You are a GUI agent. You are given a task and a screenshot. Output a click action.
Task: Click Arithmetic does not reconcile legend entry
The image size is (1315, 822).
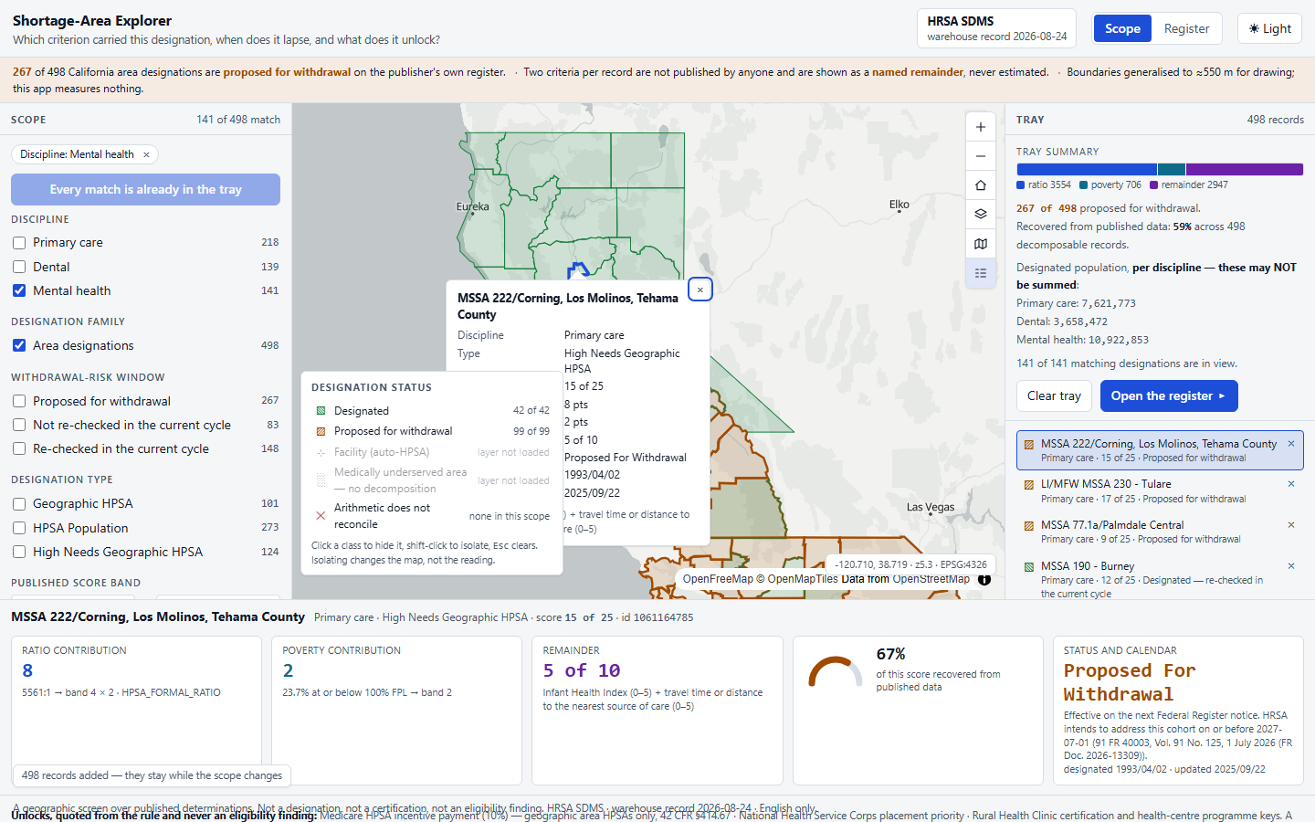tap(432, 516)
